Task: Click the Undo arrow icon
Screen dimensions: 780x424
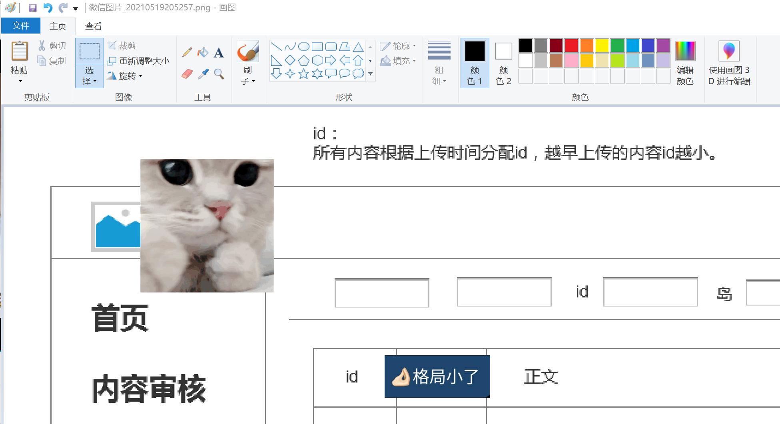Action: click(x=48, y=8)
